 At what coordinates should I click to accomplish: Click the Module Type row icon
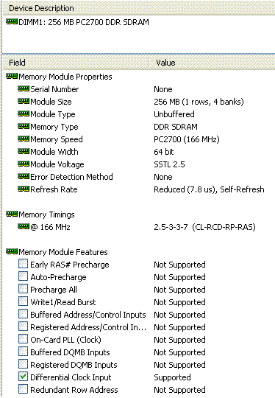click(24, 114)
